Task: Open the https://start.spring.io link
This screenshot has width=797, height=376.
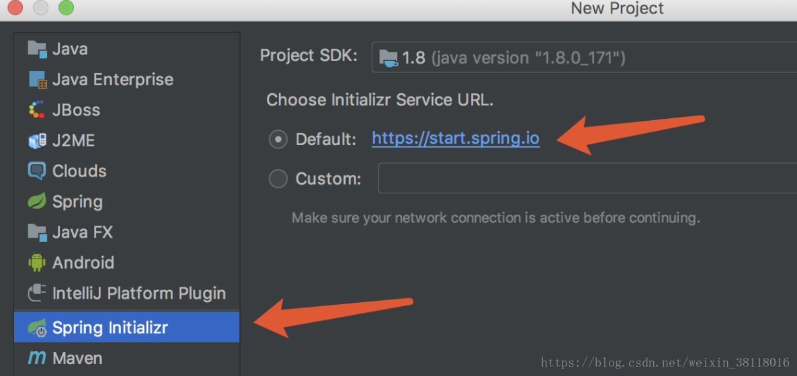Action: point(456,139)
